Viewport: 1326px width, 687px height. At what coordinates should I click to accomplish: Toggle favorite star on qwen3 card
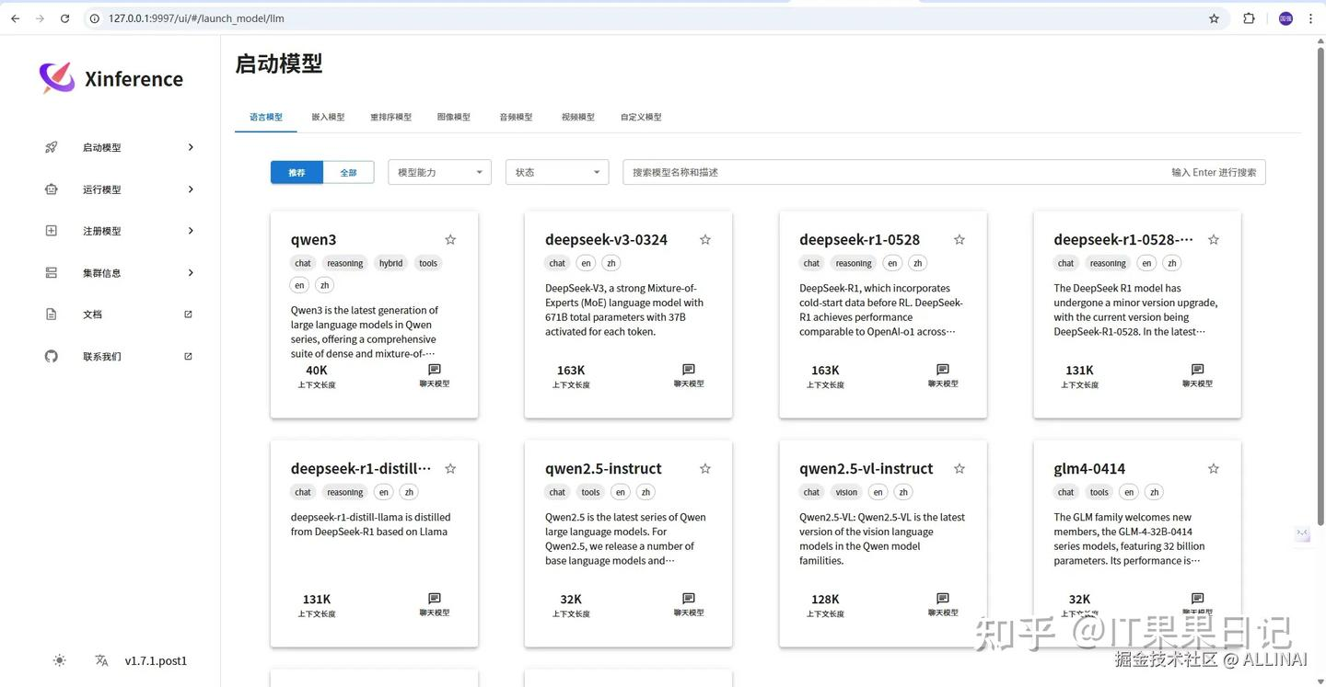[x=450, y=239]
